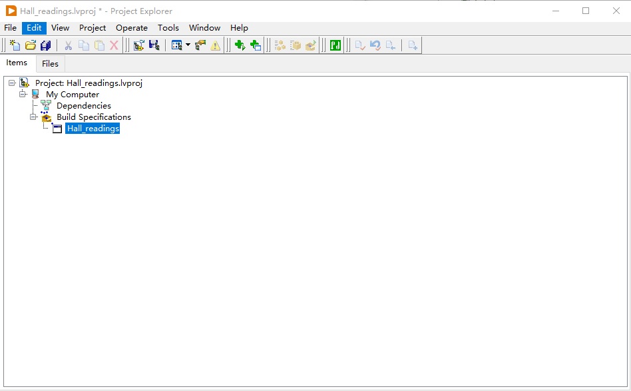The height and width of the screenshot is (391, 631).
Task: Click the Deploy open box icon
Action: pos(311,45)
